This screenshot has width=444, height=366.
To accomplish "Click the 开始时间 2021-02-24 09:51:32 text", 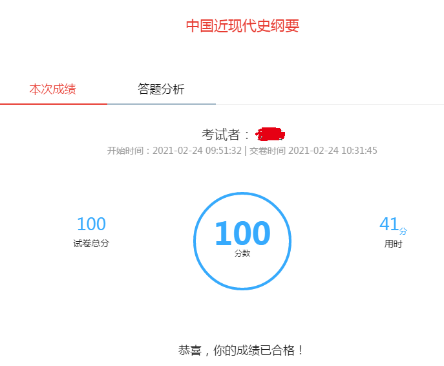I will click(x=174, y=151).
